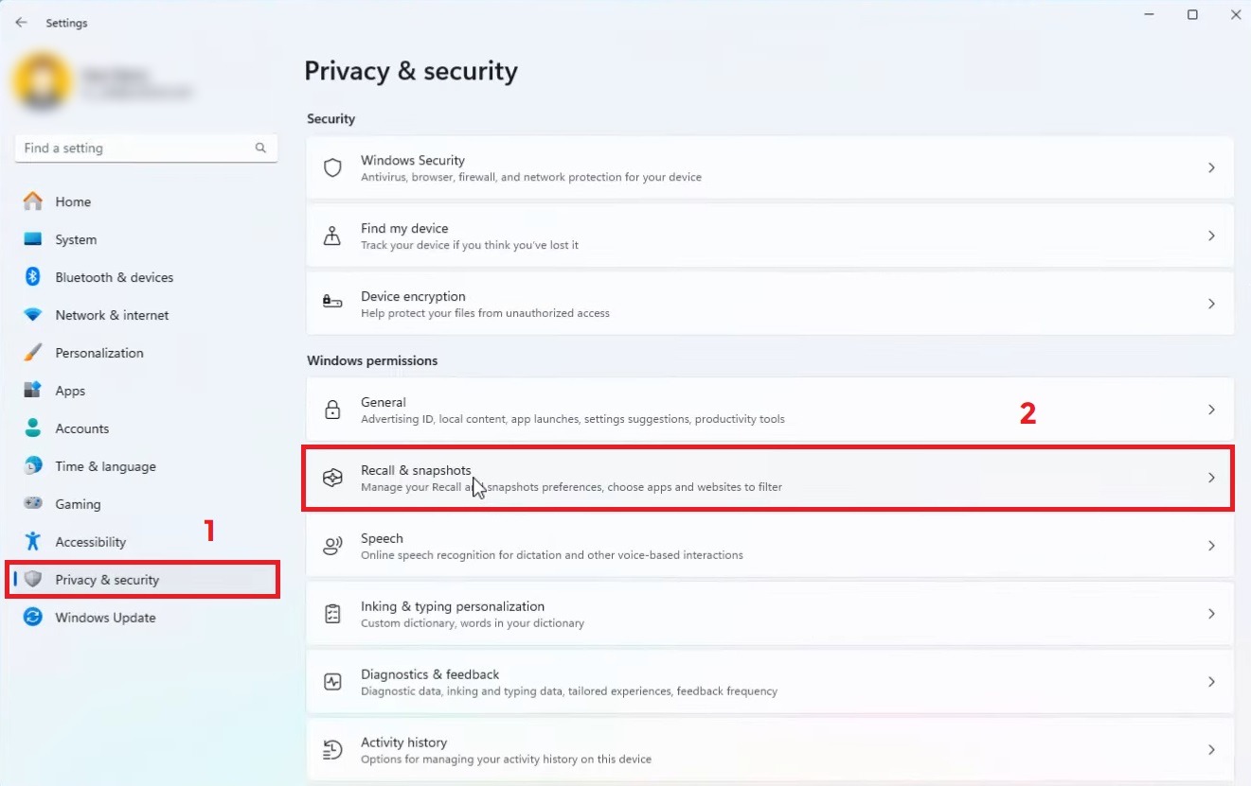
Task: Open Inking & typing personalization chevron
Action: pos(1211,614)
